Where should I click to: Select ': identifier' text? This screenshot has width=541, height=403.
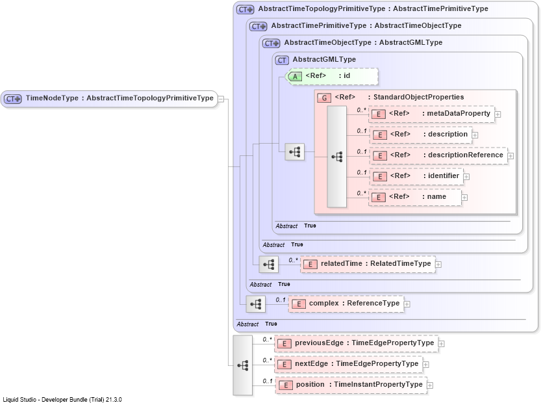point(441,175)
